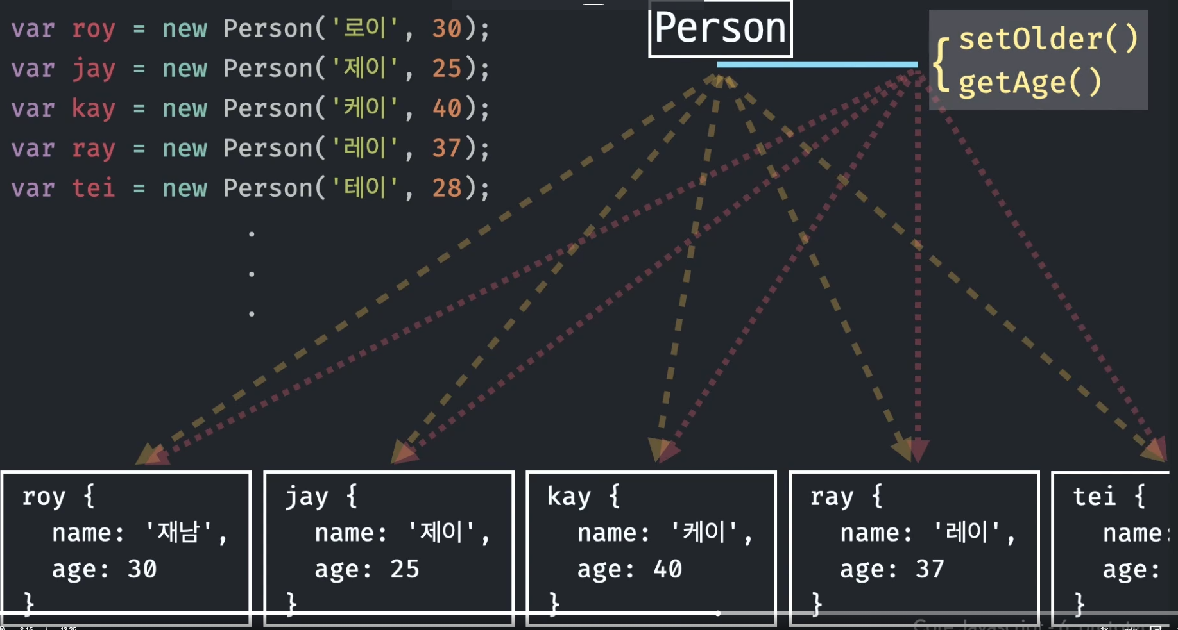Click "name: '레이'," in the ray box
Image resolution: width=1178 pixels, height=630 pixels.
(928, 533)
